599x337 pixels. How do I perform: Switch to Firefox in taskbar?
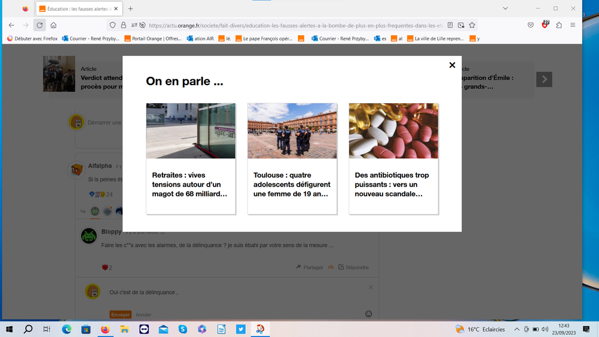coord(105,329)
